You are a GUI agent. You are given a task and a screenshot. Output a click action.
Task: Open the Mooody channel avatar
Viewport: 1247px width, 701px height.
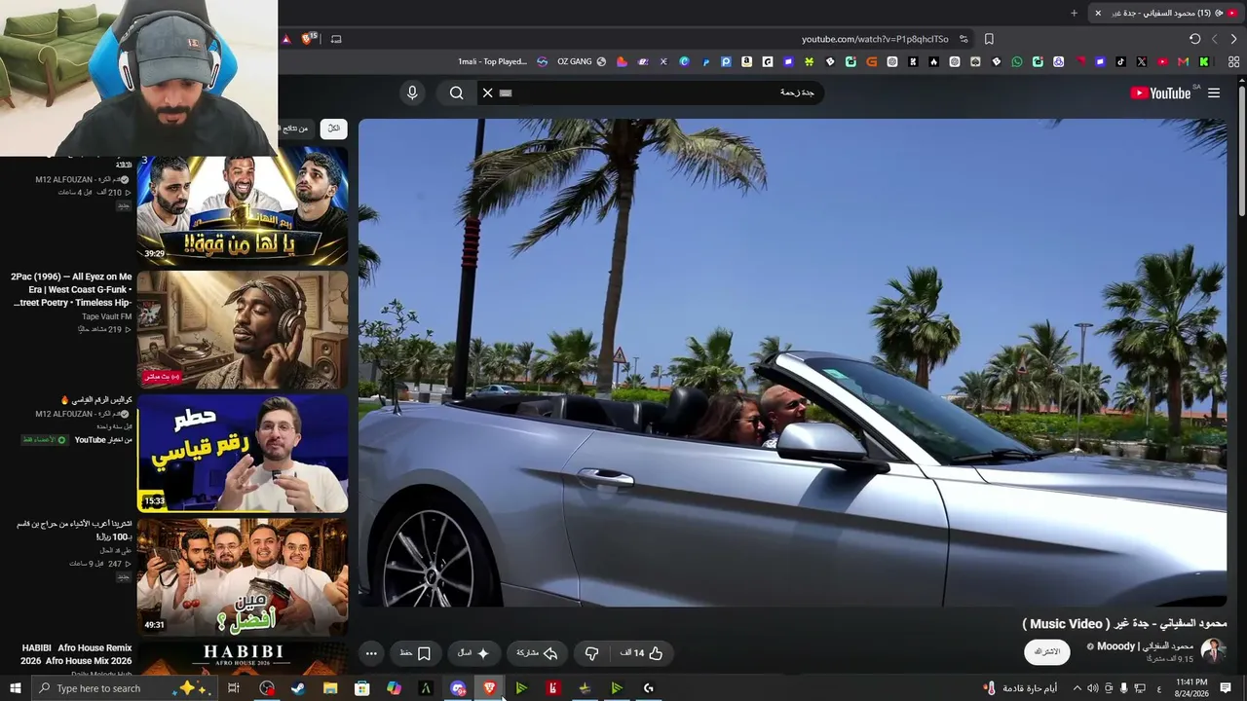(x=1213, y=650)
